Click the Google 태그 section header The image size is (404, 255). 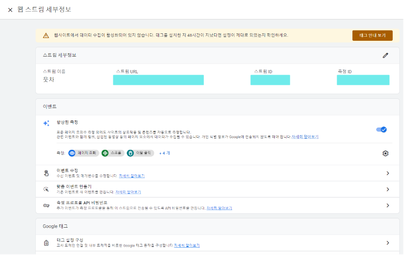55,226
